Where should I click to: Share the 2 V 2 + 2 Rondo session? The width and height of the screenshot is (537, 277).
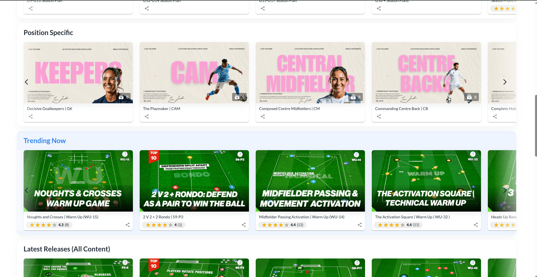(244, 225)
